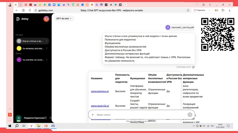Open Word from the taskbar
The image size is (238, 133).
[x=53, y=126]
